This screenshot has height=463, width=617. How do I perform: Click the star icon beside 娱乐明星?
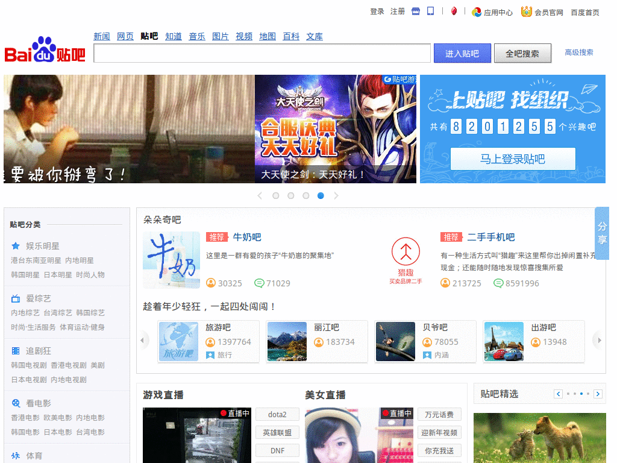tap(16, 246)
